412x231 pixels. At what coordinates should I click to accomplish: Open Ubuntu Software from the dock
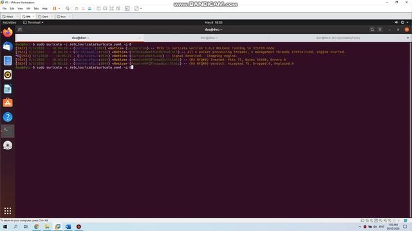click(x=8, y=103)
